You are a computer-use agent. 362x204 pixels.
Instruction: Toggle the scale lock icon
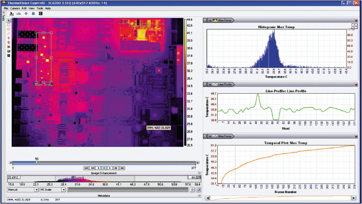192,190
